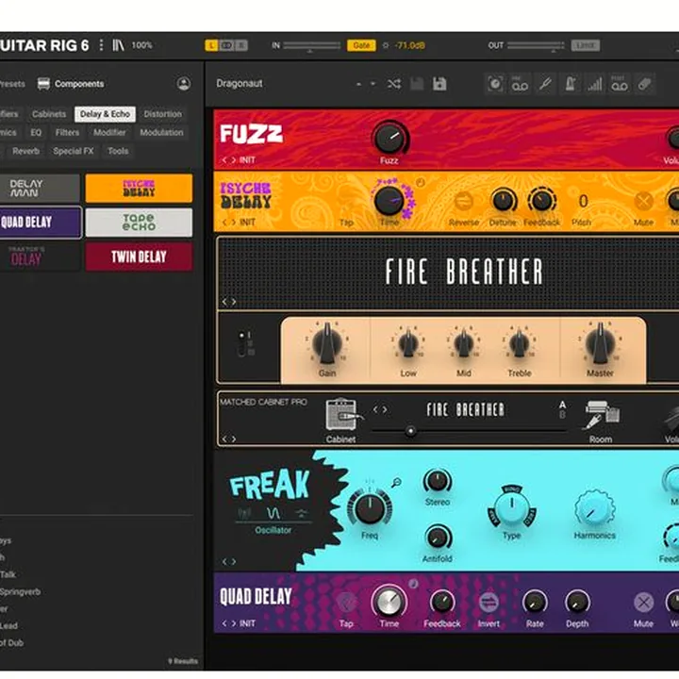This screenshot has height=679, width=679.
Task: Click the save-as-new preset disk icon
Action: (439, 84)
